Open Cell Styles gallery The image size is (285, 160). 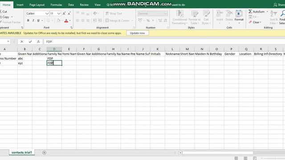click(206, 17)
